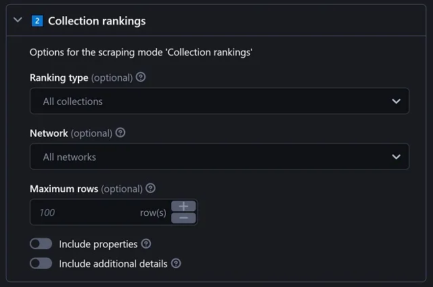Decrease maximum rows with minus button
Image resolution: width=433 pixels, height=287 pixels.
pos(183,218)
